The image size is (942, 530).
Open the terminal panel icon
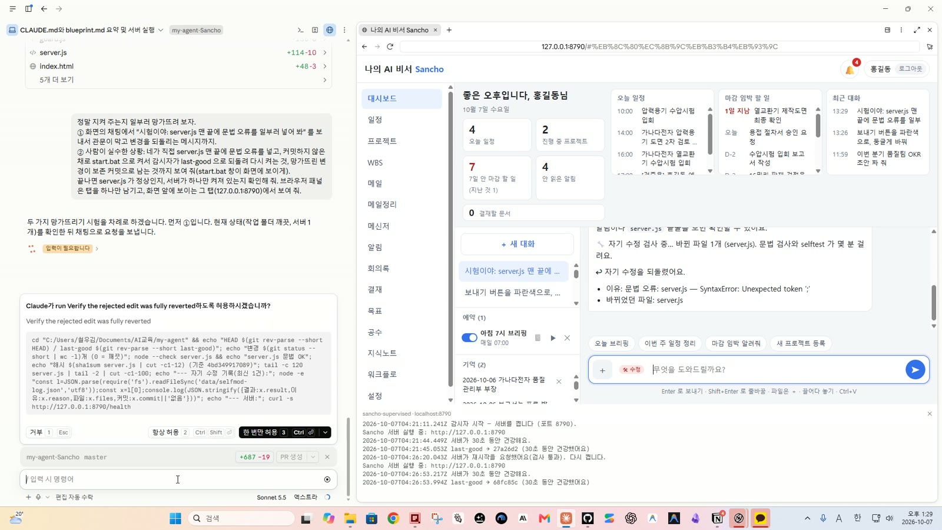point(300,30)
